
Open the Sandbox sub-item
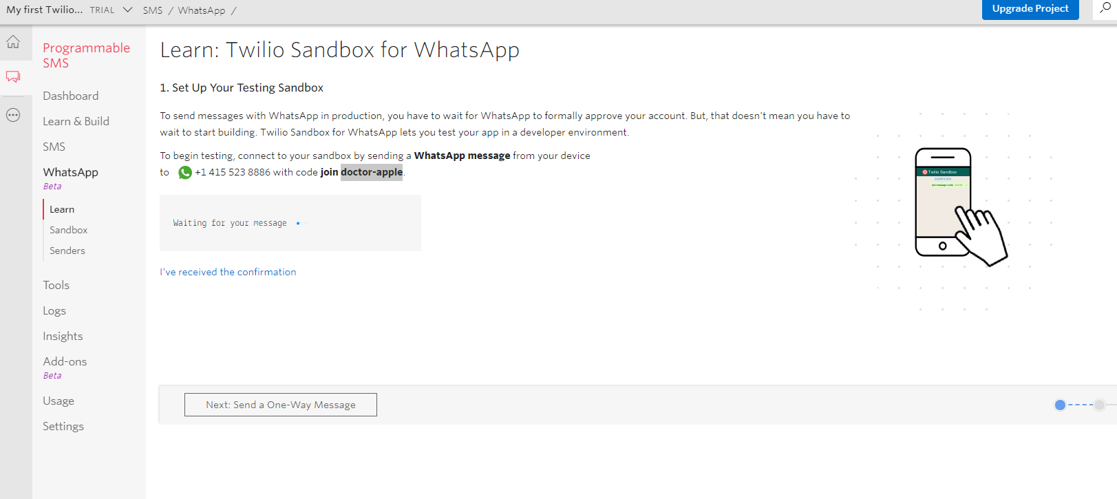click(68, 230)
